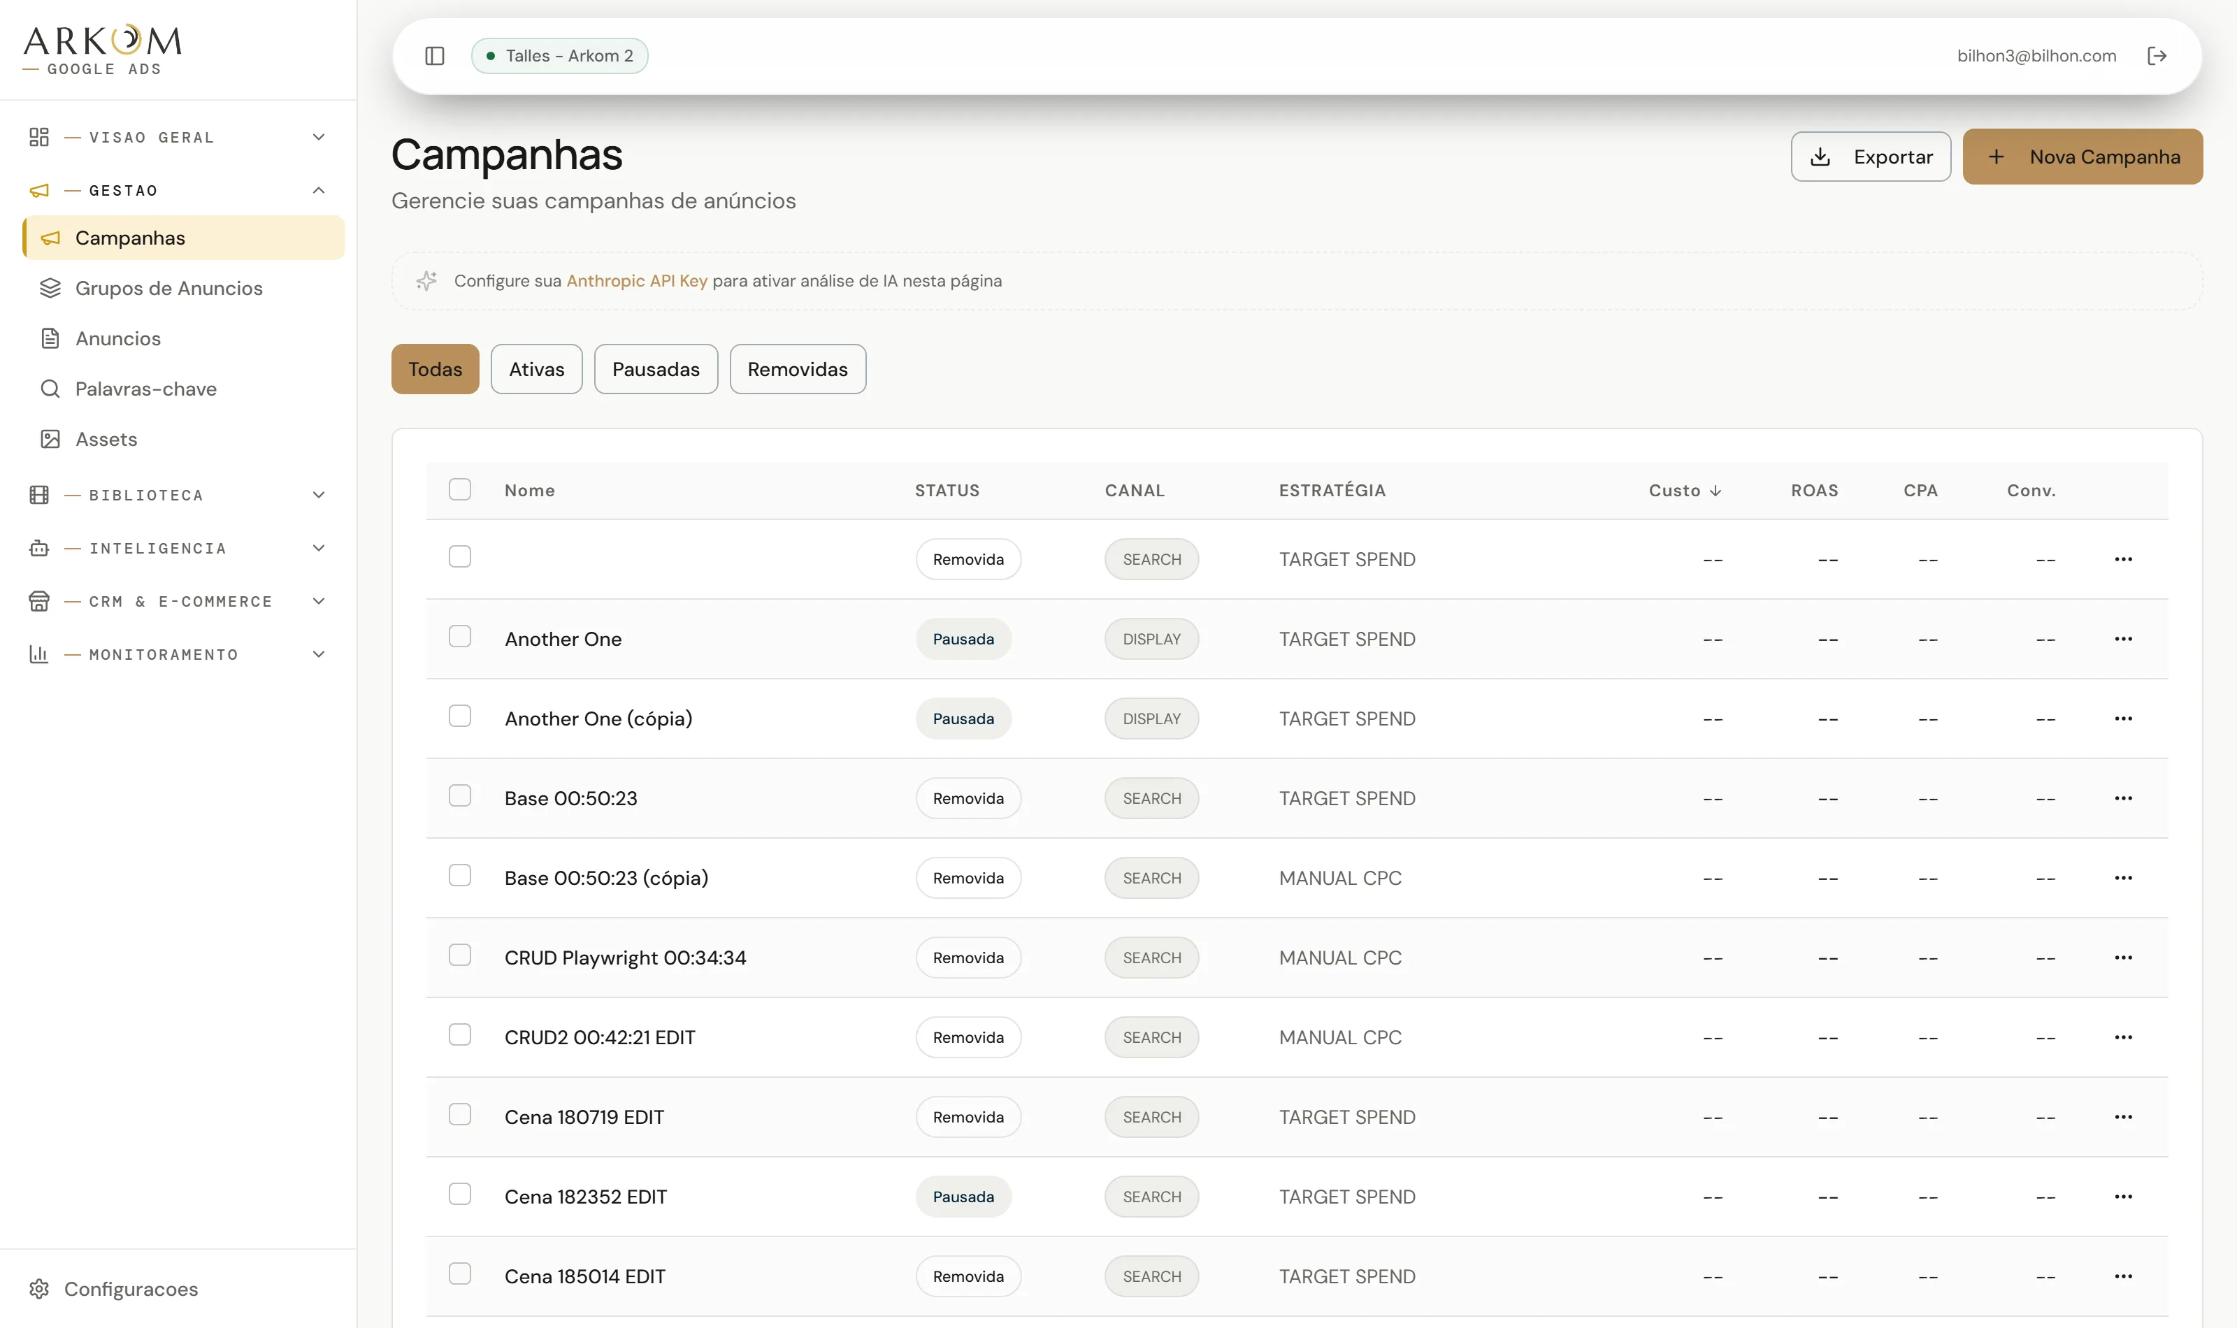Open actions menu for Another One row

(2123, 639)
